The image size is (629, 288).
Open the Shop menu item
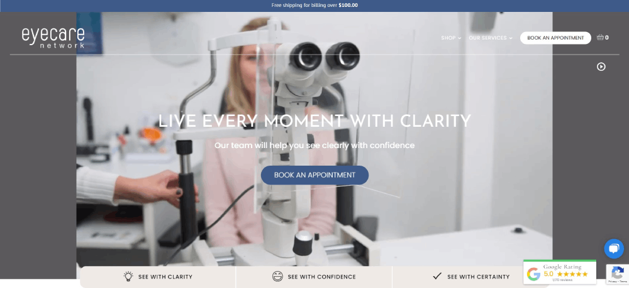click(x=448, y=38)
